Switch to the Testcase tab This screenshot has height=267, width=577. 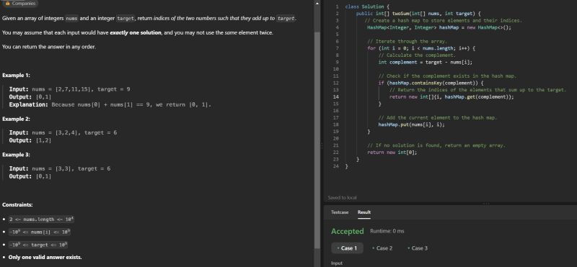[x=340, y=212]
